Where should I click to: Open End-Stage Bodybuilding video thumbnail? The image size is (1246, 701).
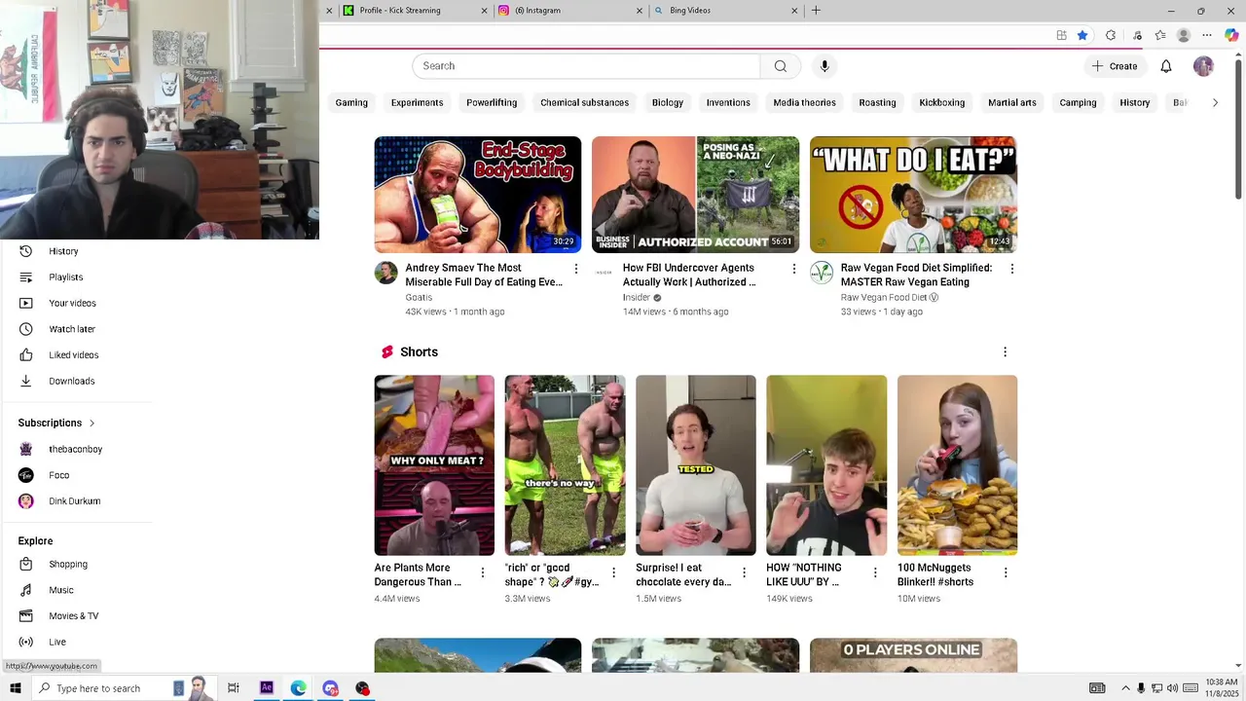(x=478, y=195)
